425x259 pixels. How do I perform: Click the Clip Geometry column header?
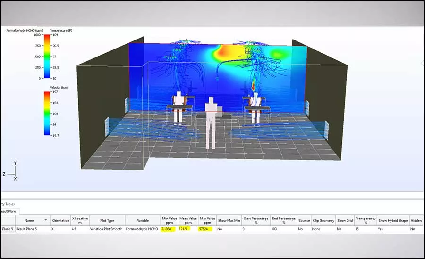point(323,220)
